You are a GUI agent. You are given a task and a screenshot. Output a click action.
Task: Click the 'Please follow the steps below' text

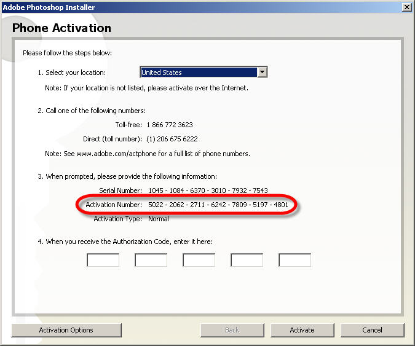pos(67,53)
